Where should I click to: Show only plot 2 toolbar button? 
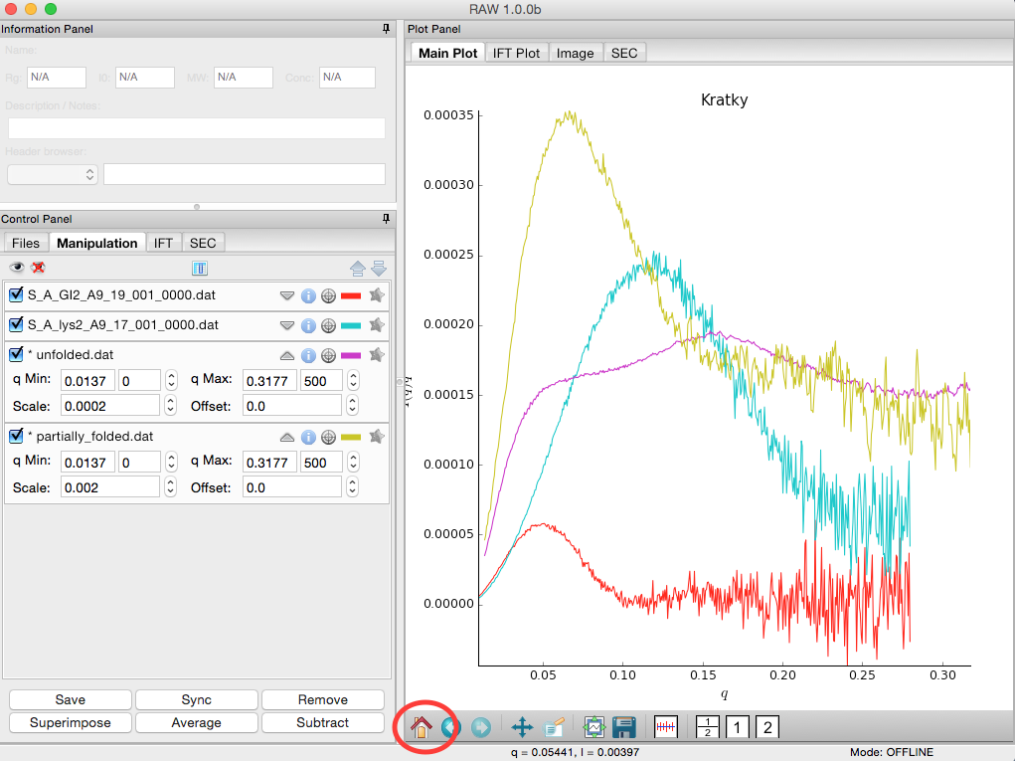(767, 727)
